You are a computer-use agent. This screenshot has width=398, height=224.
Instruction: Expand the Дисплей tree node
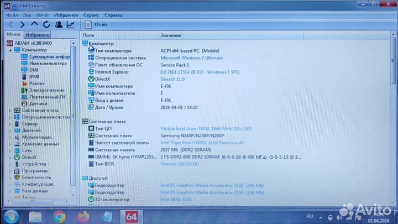(x=10, y=131)
